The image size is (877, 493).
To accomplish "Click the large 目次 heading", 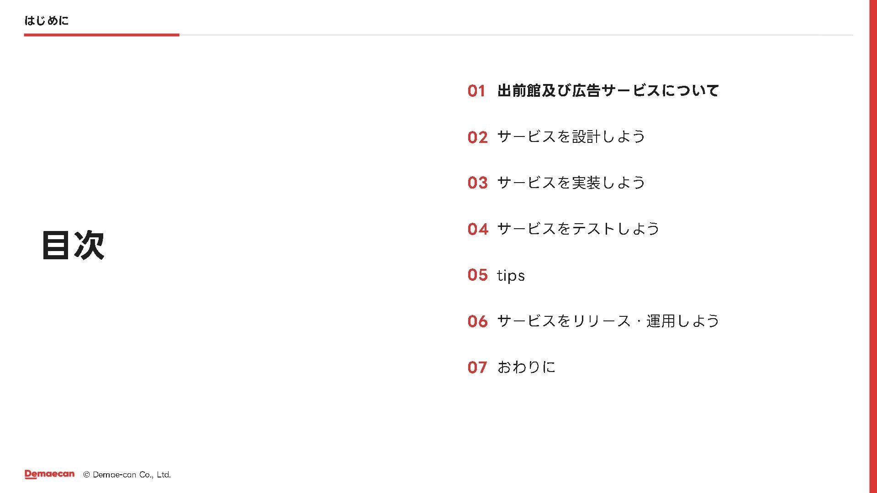I will [73, 245].
